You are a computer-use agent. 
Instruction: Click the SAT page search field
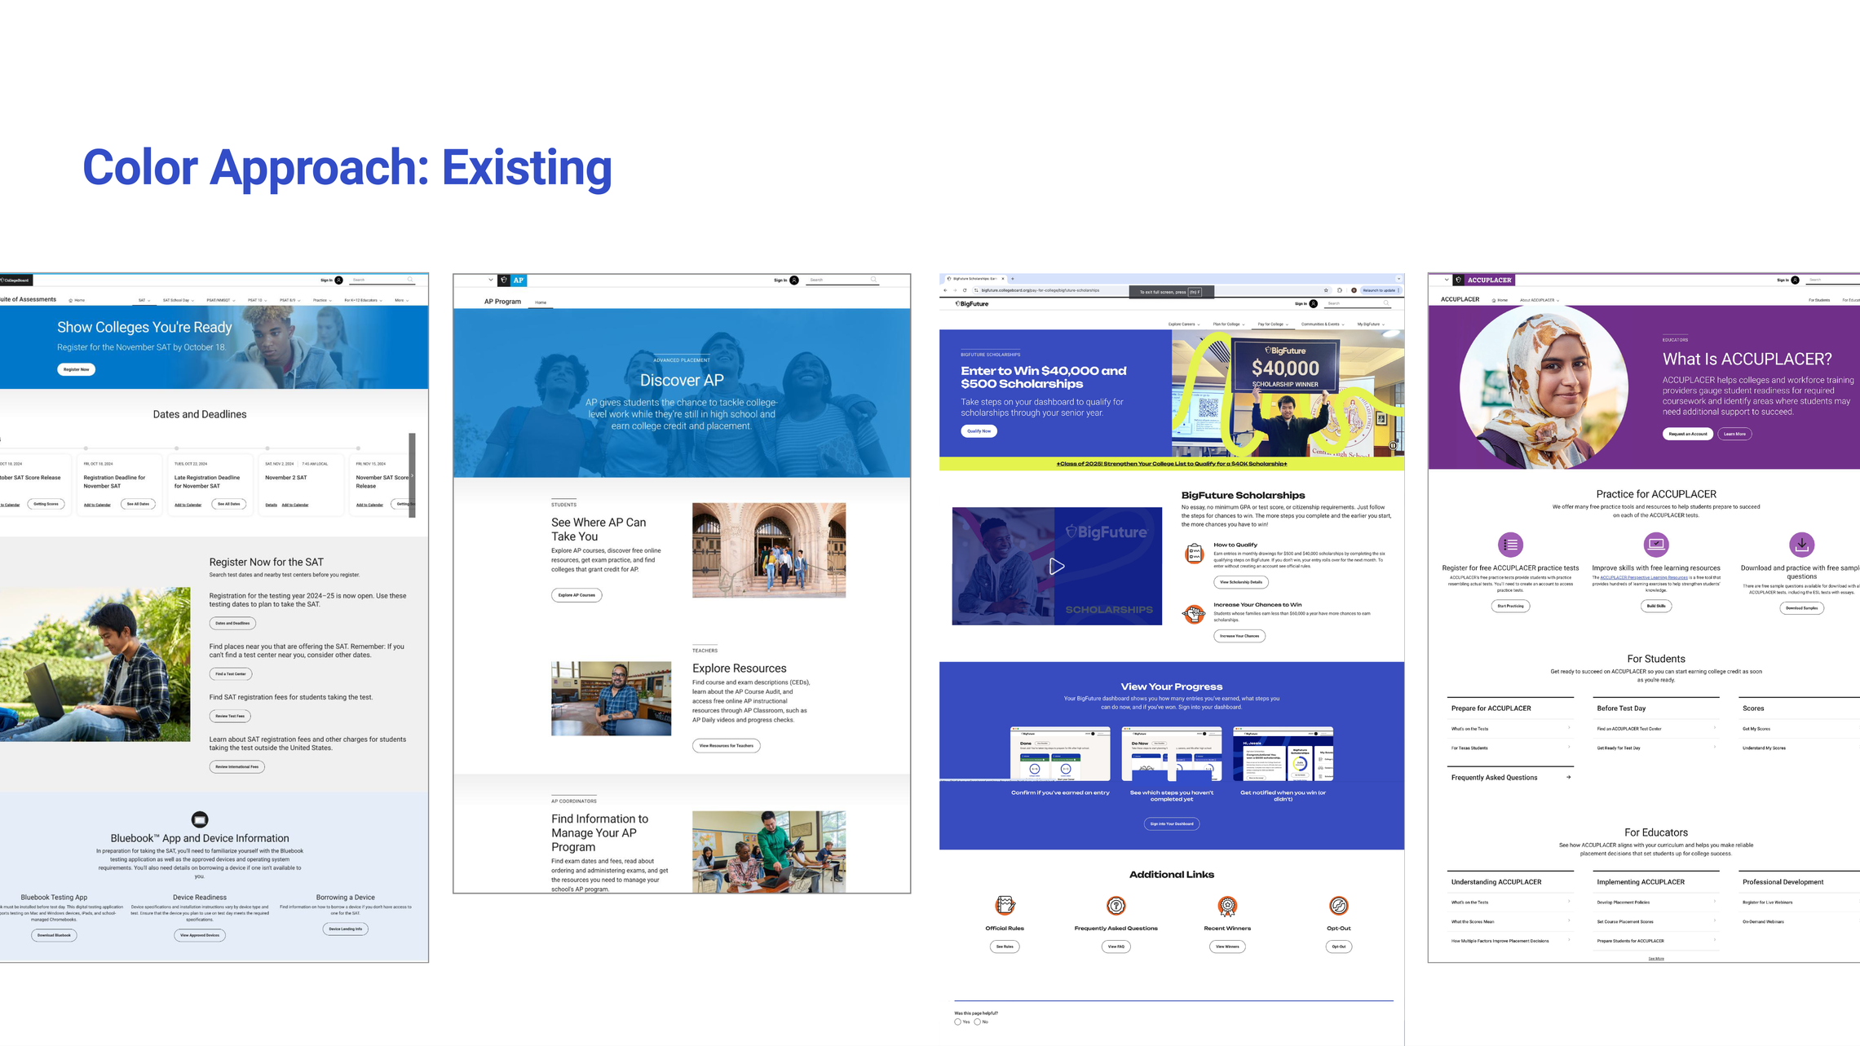pos(382,280)
